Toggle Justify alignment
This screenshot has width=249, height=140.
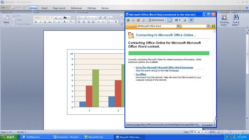click(93, 22)
